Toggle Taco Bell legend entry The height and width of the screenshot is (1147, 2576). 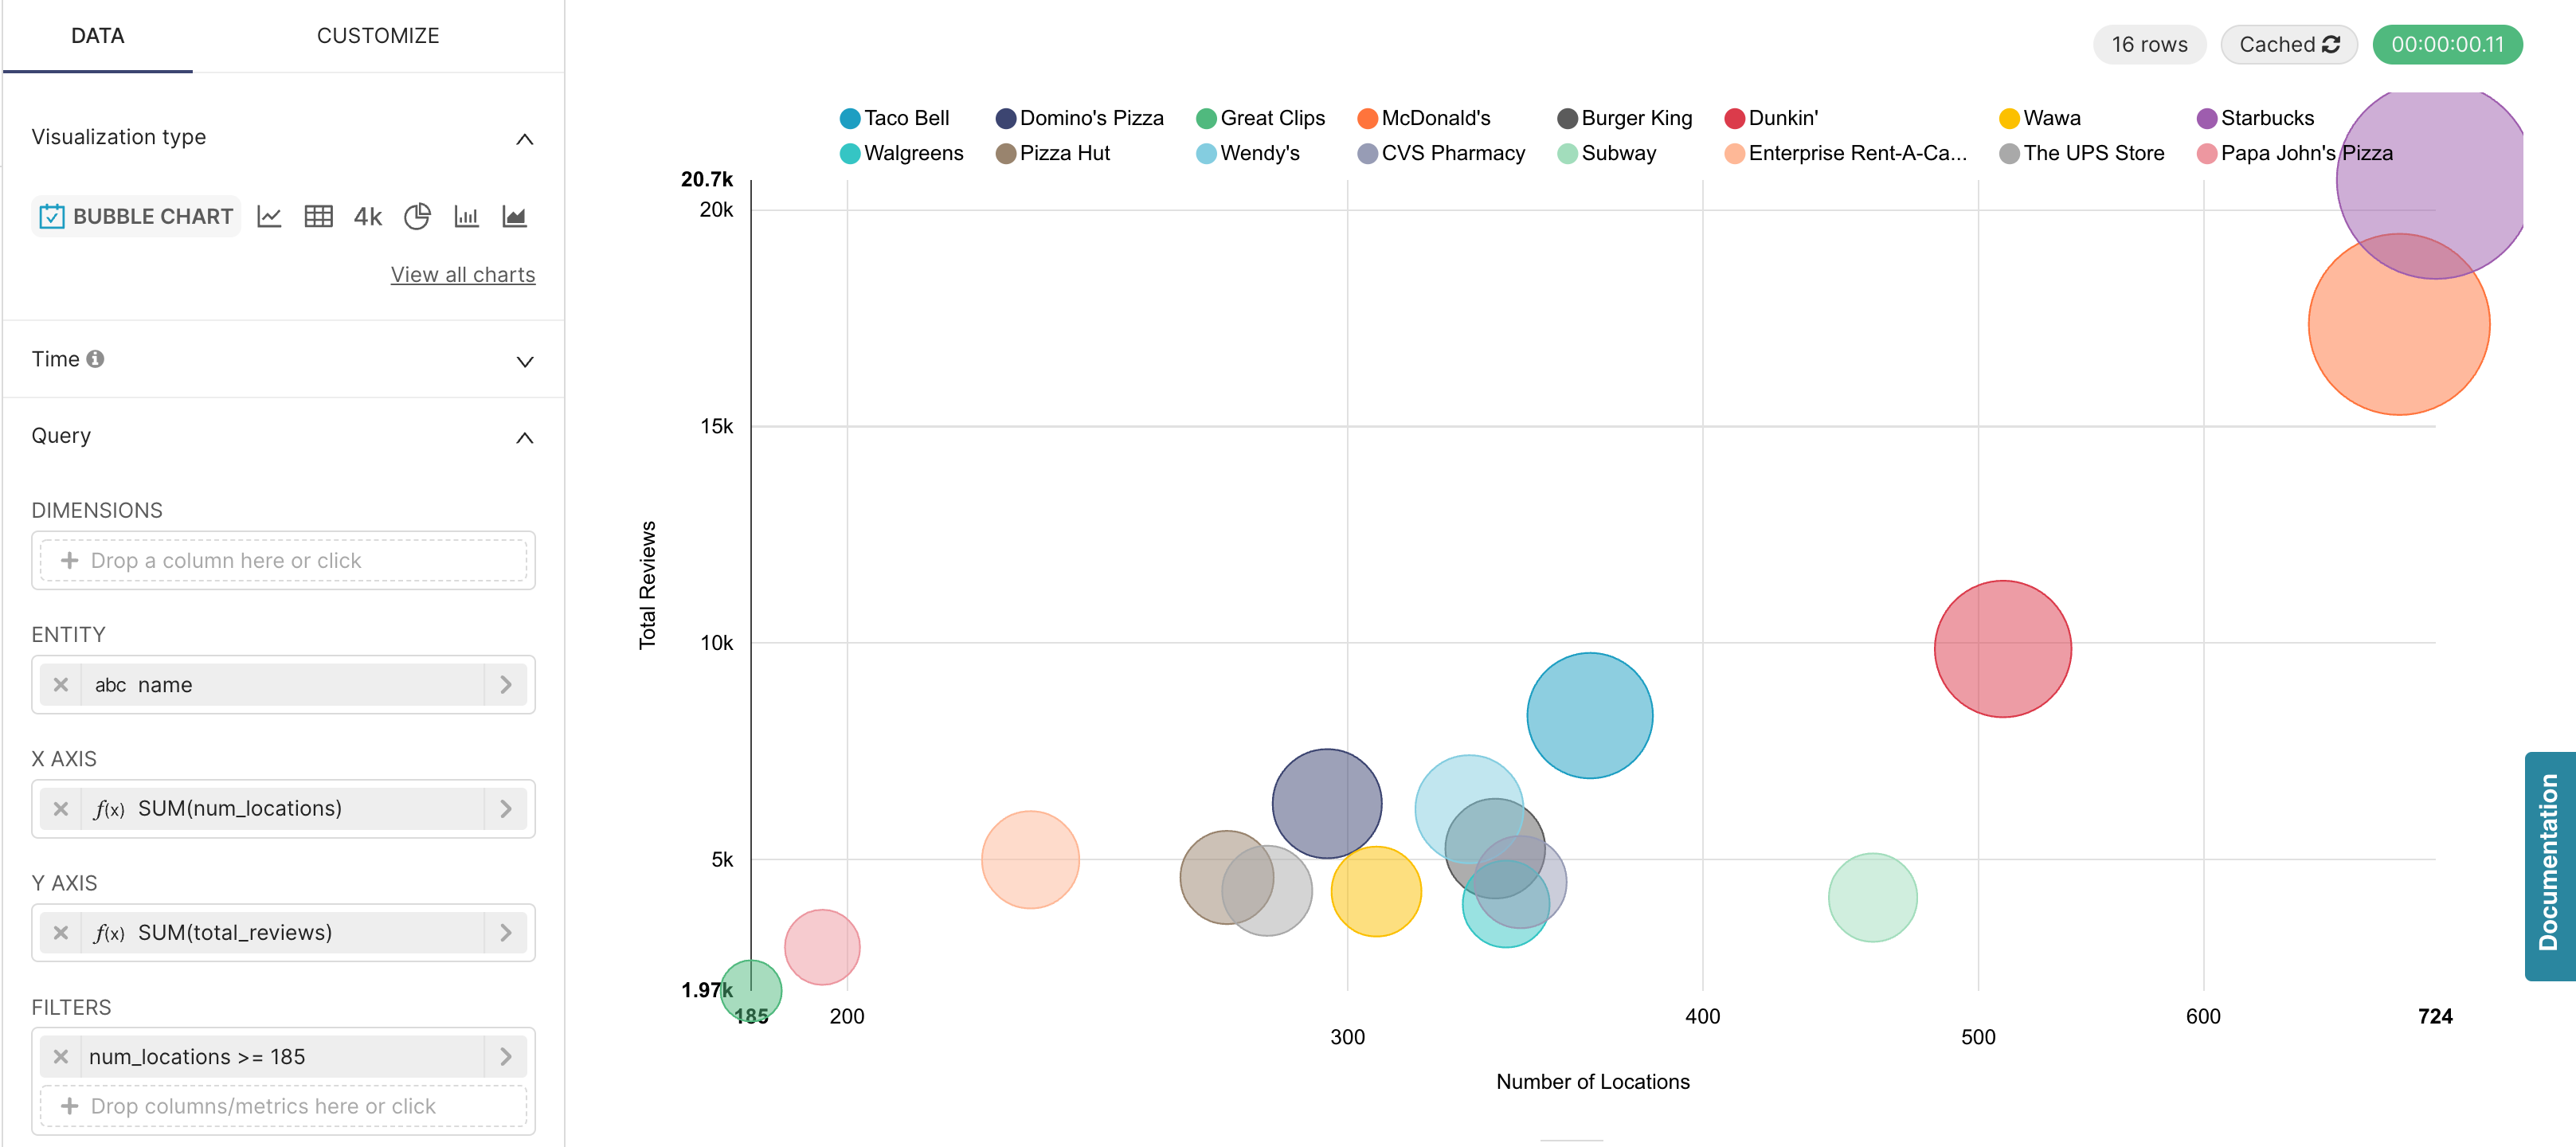(905, 118)
